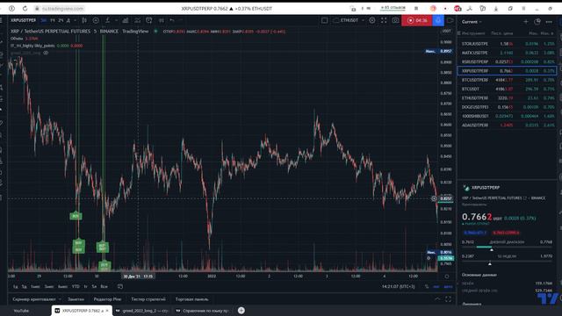Image resolution: width=562 pixels, height=316 pixels.
Task: Select STORJUSDTPERP in the watchlist
Action: click(508, 44)
